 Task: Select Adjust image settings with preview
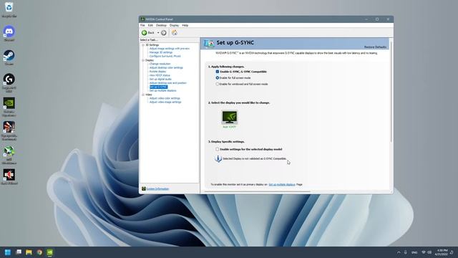point(170,49)
